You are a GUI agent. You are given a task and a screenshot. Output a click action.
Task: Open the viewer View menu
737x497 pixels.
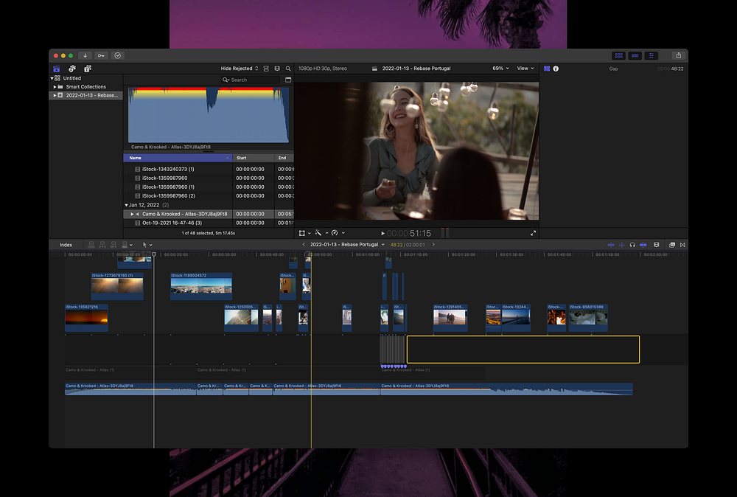click(x=525, y=69)
